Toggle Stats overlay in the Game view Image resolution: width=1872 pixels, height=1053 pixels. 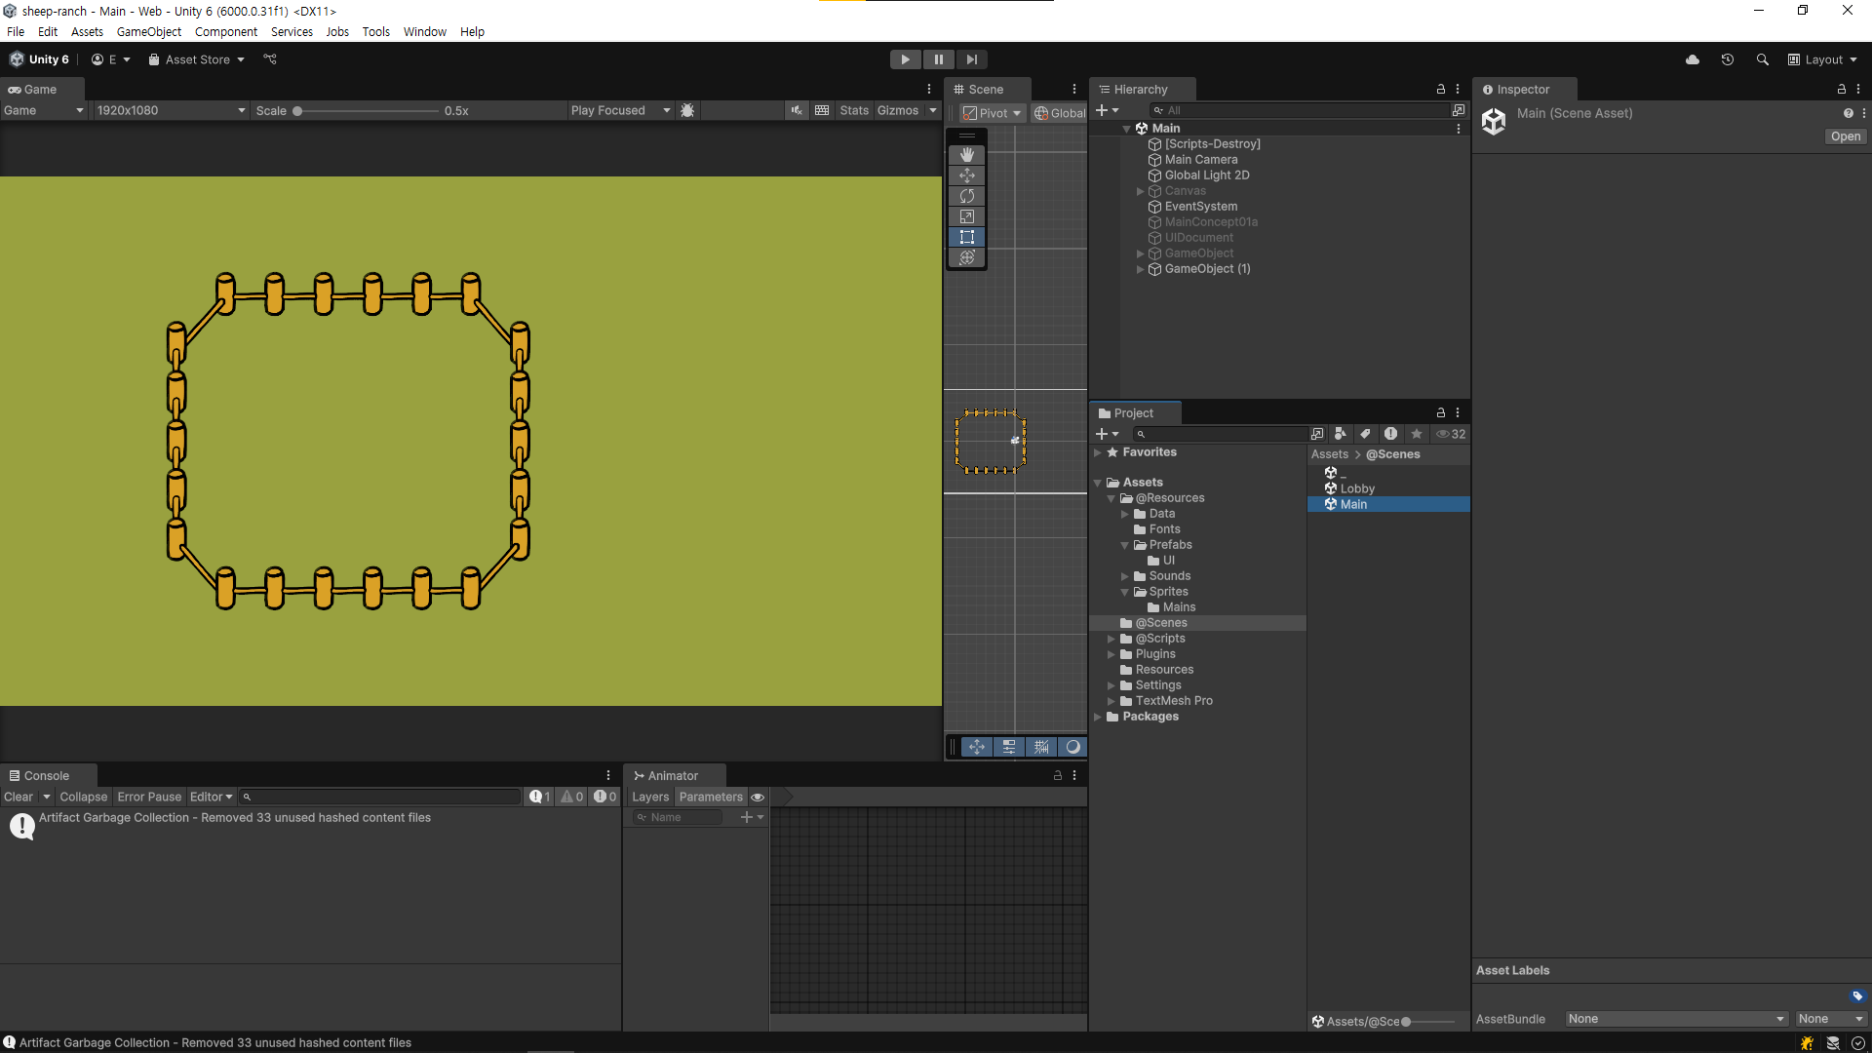[853, 110]
